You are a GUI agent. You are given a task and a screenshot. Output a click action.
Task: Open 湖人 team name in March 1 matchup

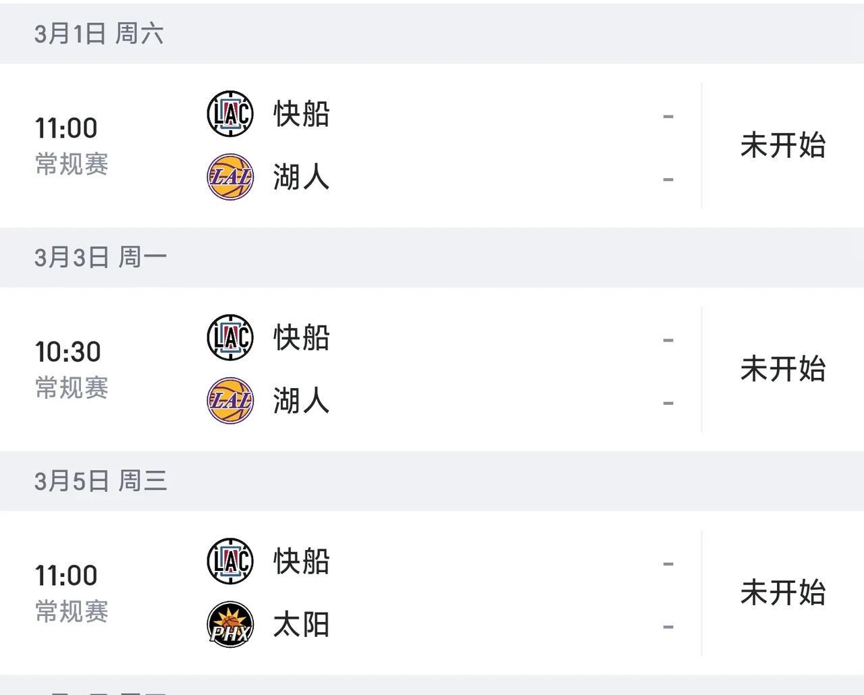(302, 177)
